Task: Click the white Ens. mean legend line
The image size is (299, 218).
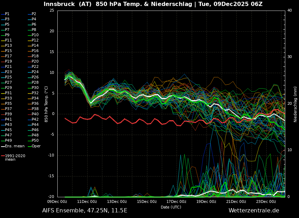Action: tap(3, 146)
